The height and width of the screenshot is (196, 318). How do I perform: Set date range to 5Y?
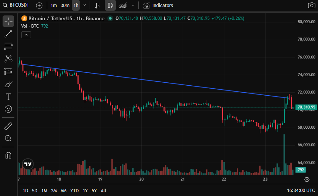click(94, 190)
